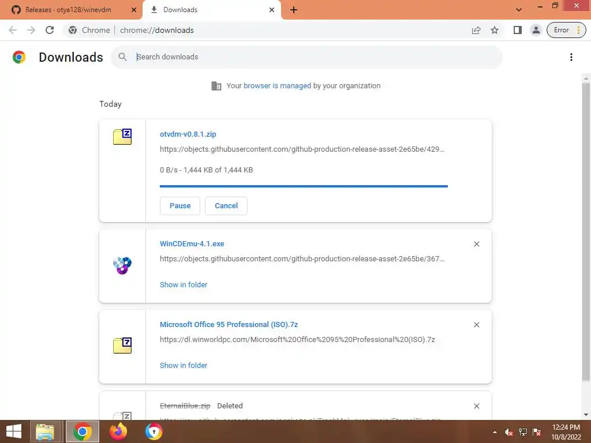Bookmark this tab with star icon

tap(495, 30)
